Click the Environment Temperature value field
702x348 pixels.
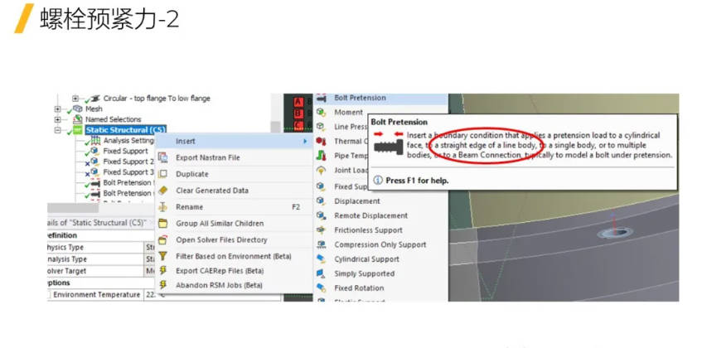coord(213,295)
